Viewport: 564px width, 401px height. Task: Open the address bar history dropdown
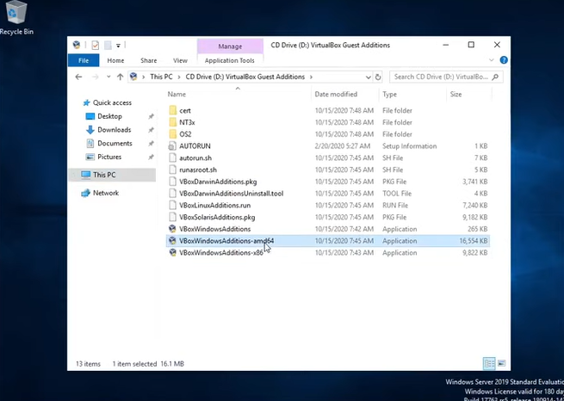point(369,77)
